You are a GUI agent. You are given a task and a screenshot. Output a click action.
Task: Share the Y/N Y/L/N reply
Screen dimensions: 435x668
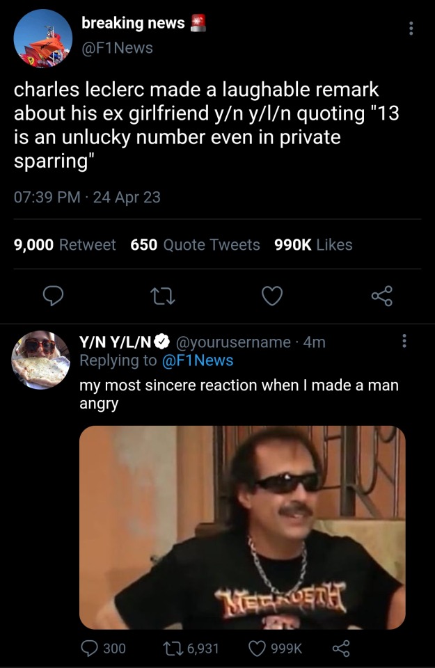340,649
